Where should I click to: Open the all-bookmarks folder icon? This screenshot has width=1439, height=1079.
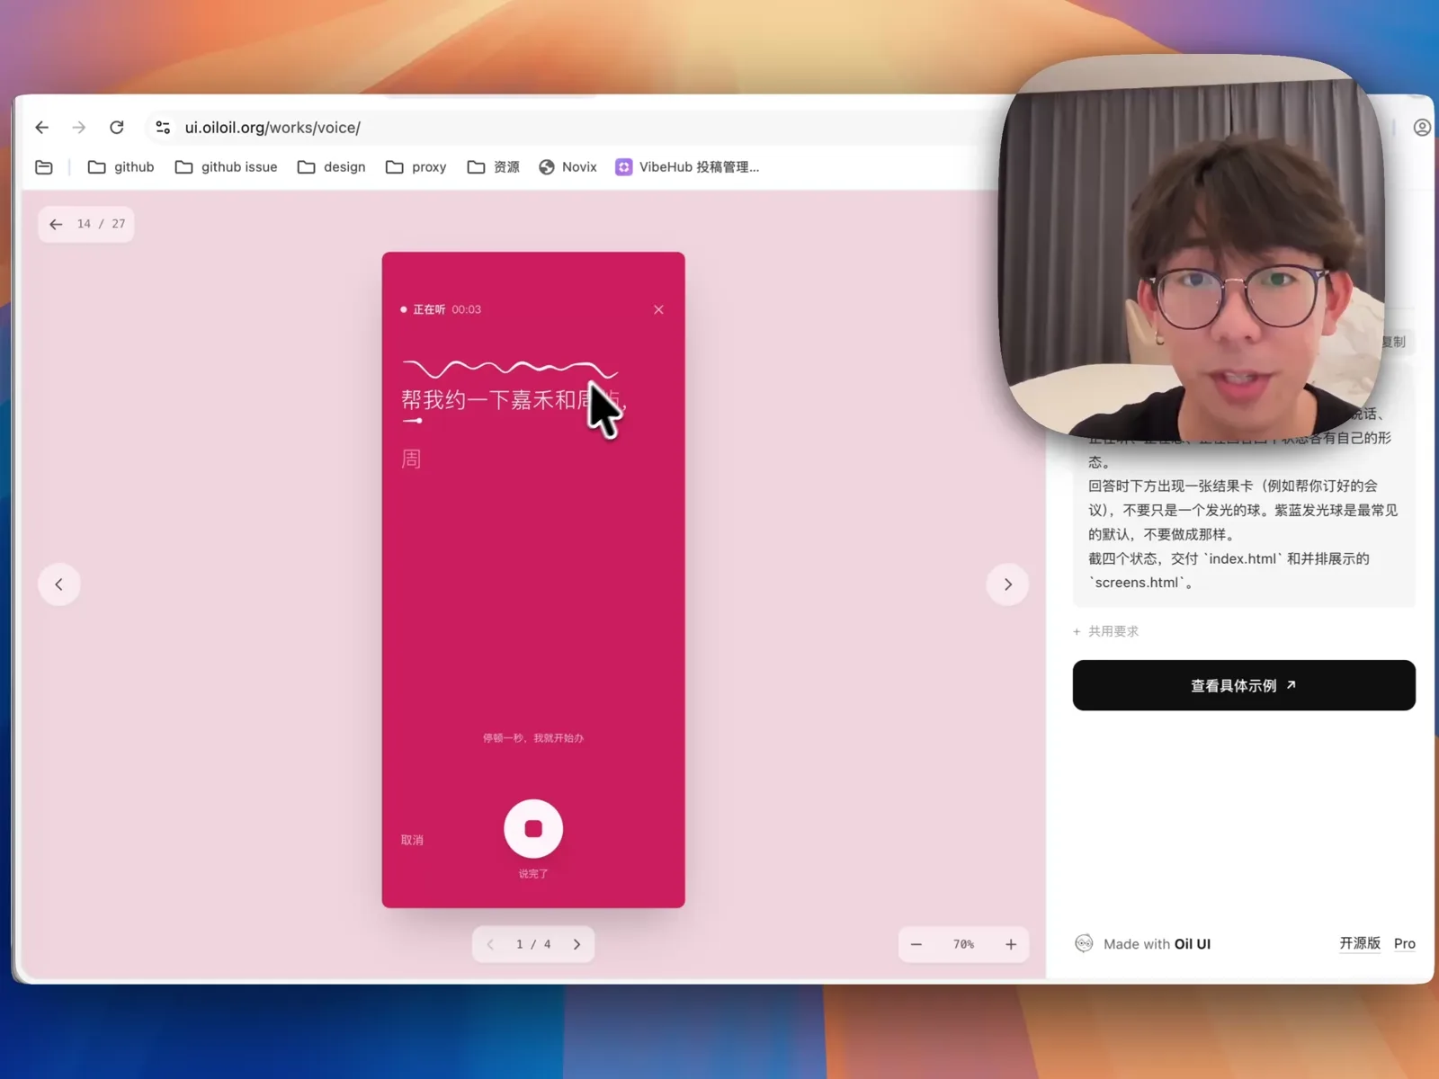(44, 167)
